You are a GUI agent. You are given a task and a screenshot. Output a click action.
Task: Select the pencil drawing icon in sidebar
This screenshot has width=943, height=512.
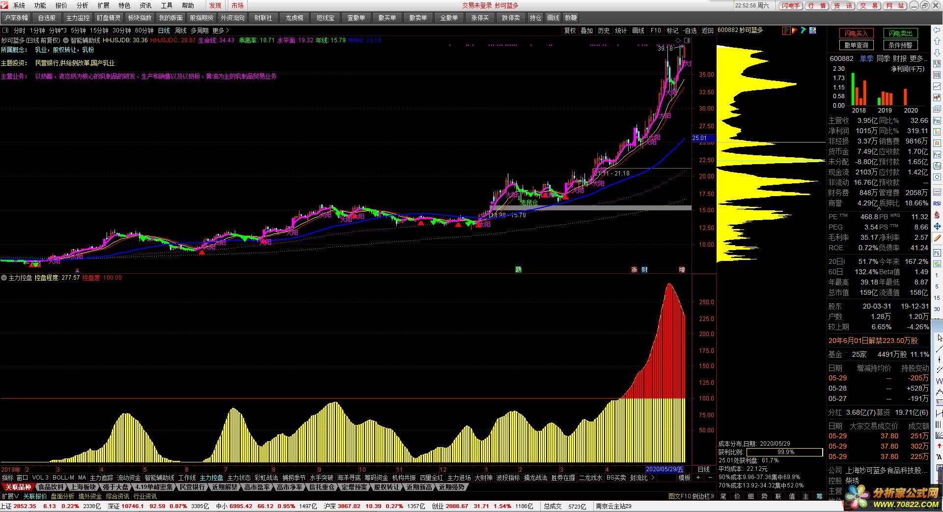point(937,238)
